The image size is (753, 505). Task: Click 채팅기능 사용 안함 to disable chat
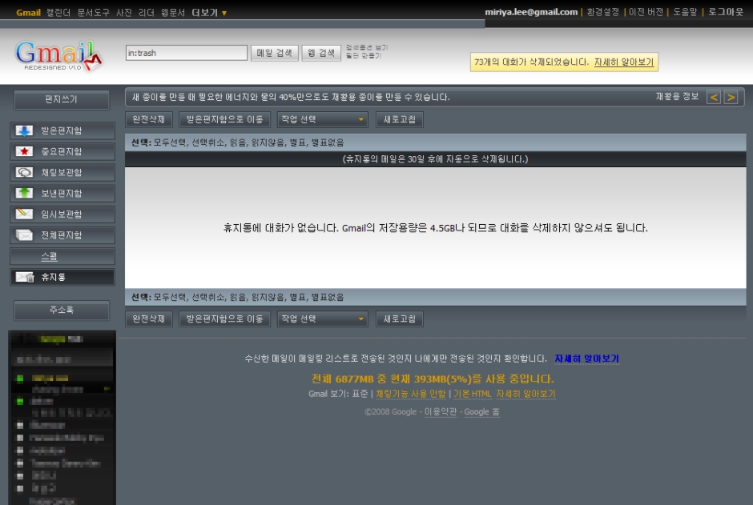pos(411,394)
